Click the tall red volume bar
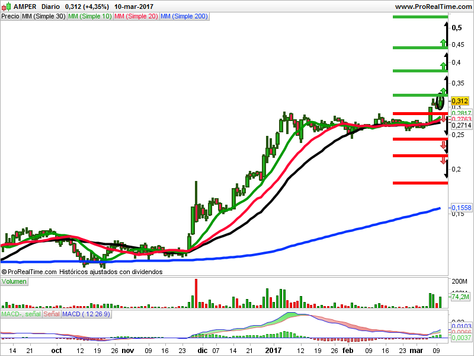This screenshot has height=356, width=474. coord(195,293)
